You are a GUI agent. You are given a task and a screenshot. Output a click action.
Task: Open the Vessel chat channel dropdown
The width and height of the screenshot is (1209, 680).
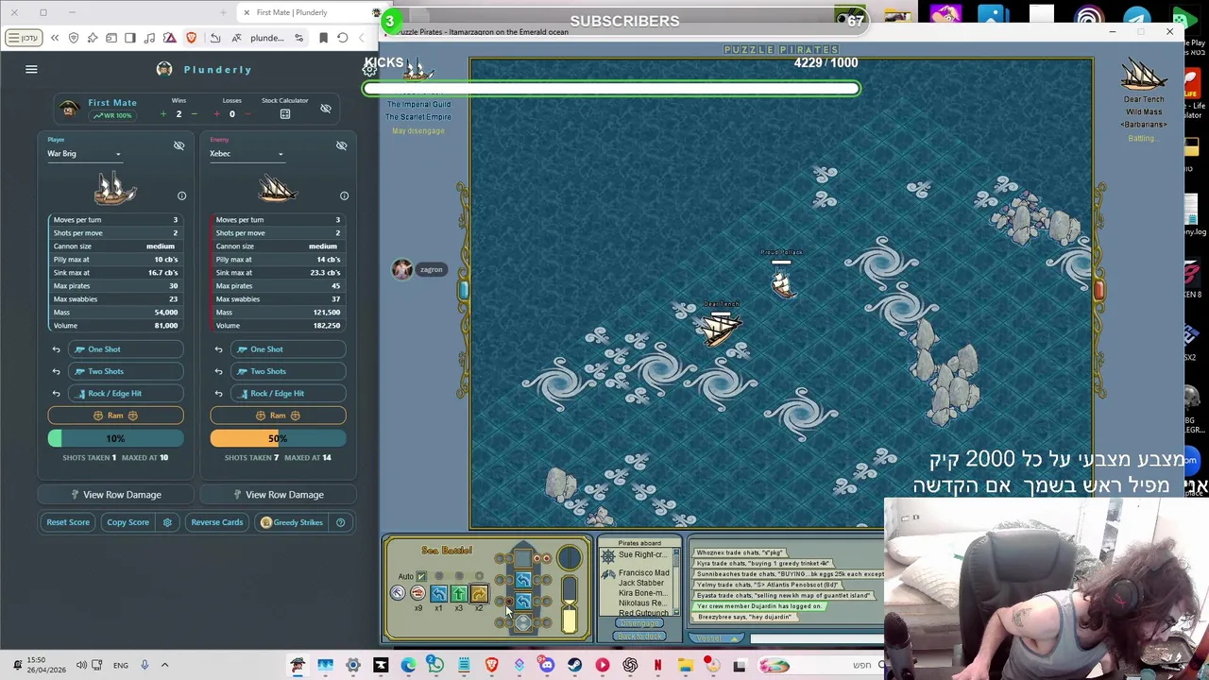tap(717, 638)
